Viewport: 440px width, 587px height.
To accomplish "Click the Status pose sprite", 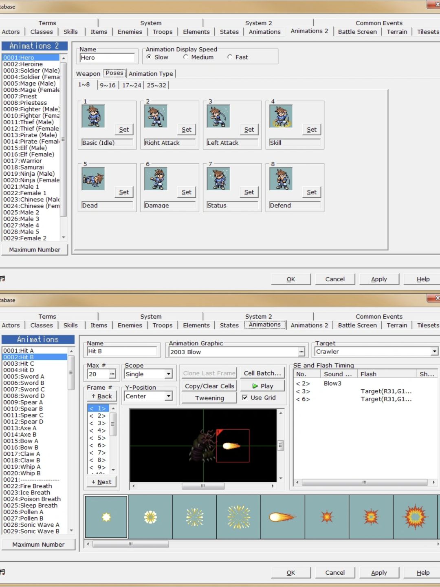I will tap(218, 179).
